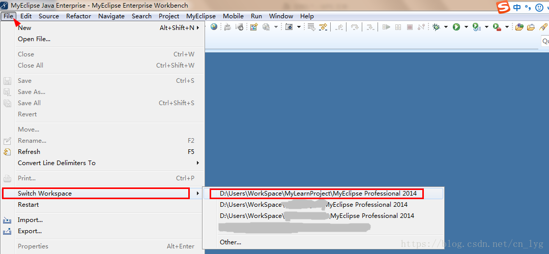The width and height of the screenshot is (549, 254).
Task: Open the Mobile menu
Action: point(233,16)
